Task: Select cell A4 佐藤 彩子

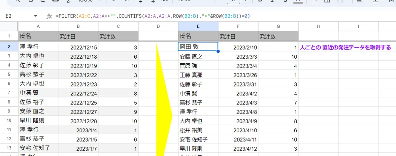Action: (x=38, y=65)
